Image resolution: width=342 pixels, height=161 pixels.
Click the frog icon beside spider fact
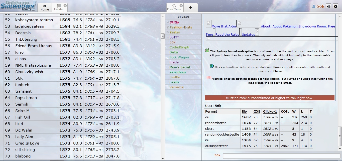tap(207, 50)
